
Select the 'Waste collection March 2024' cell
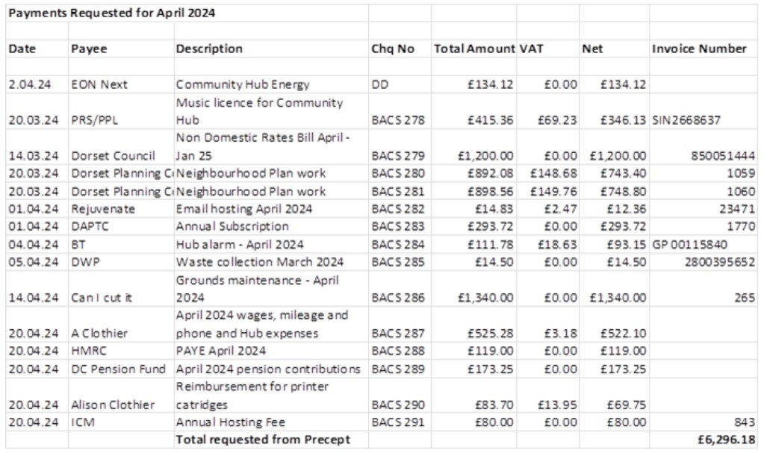pos(259,262)
